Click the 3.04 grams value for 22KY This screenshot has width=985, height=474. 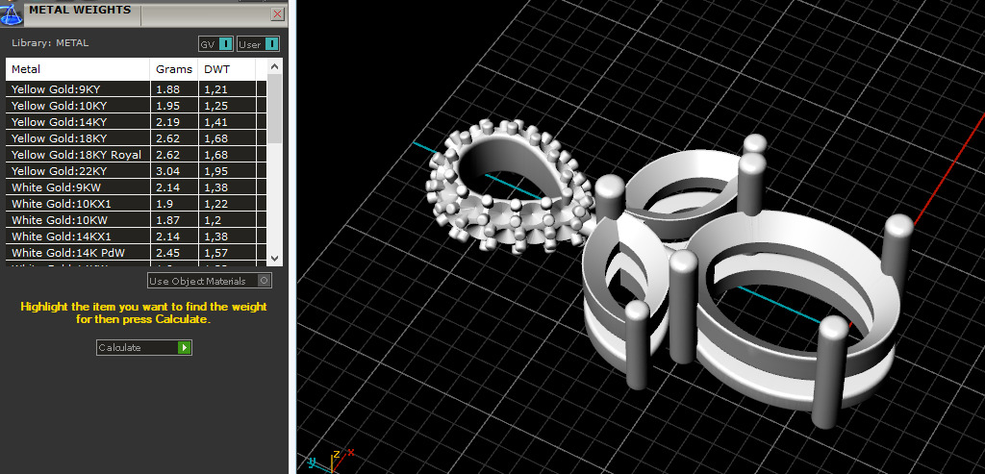[x=167, y=171]
